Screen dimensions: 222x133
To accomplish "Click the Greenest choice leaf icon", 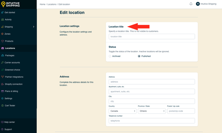I will click(x=3, y=70).
